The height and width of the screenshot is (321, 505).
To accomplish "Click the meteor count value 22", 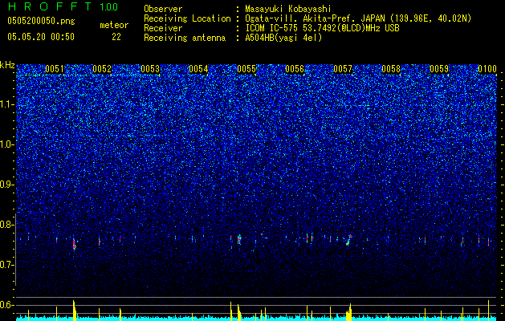I will [x=116, y=37].
